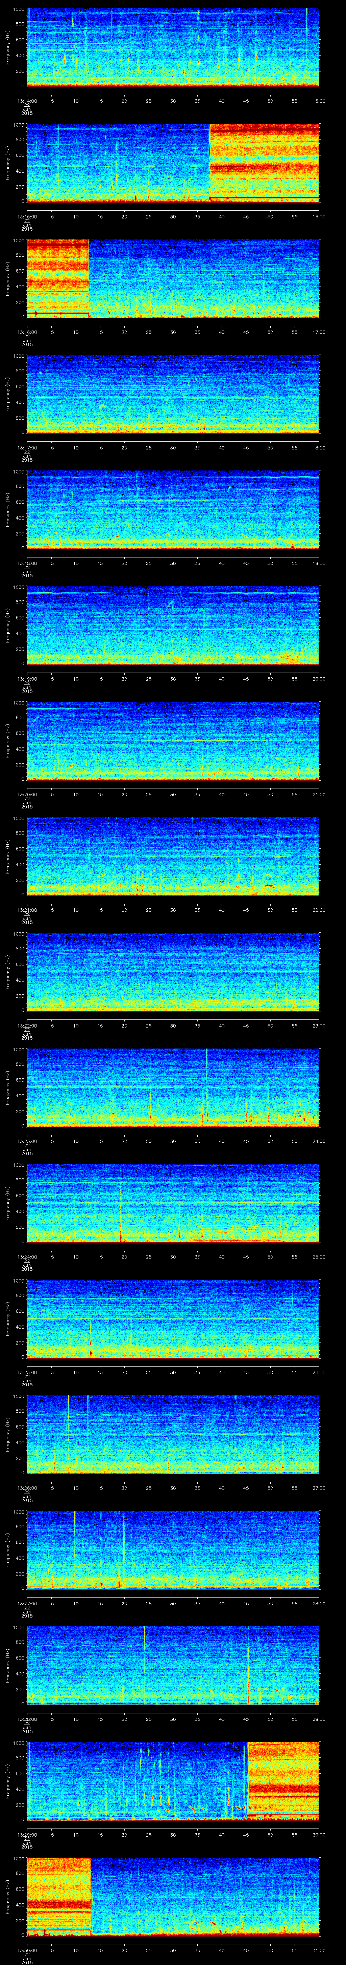The width and height of the screenshot is (346, 1965).
Task: Select the spectrogram panel starting at 13:23:00
Action: [173, 1088]
